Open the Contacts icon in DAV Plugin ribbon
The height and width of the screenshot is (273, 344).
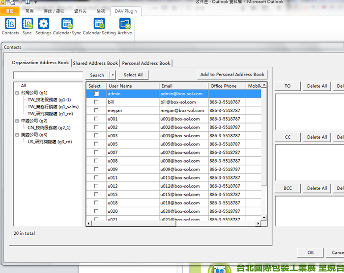(x=10, y=26)
